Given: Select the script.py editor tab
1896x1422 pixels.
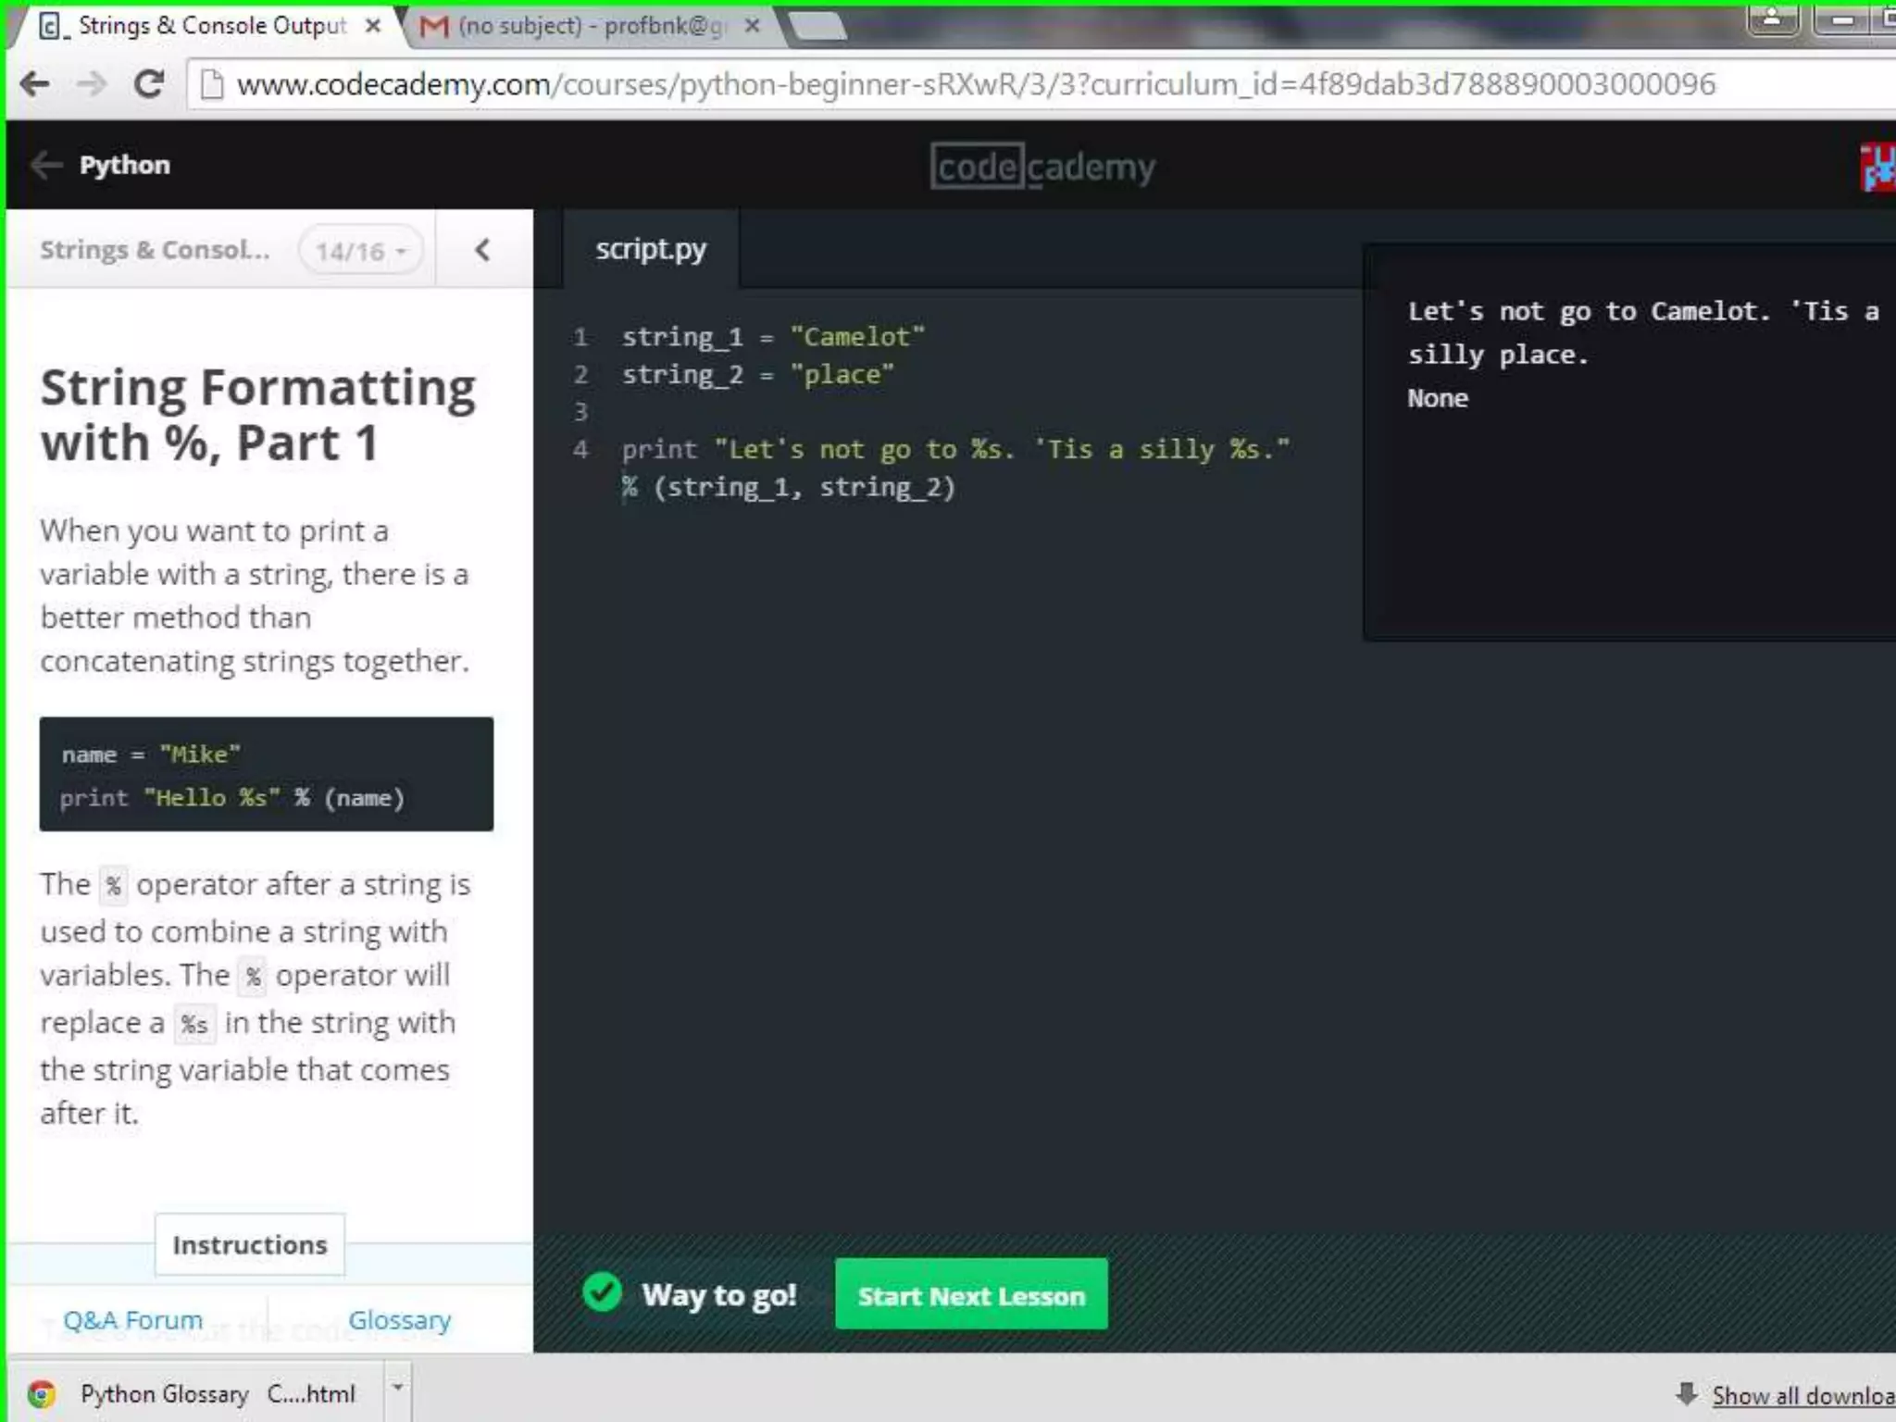Looking at the screenshot, I should [650, 249].
